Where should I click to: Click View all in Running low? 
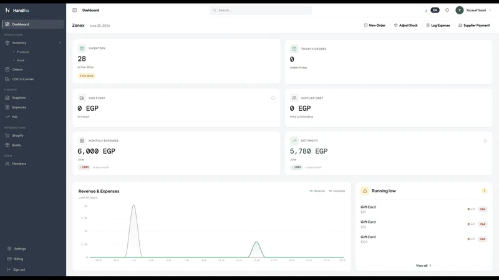pos(424,266)
